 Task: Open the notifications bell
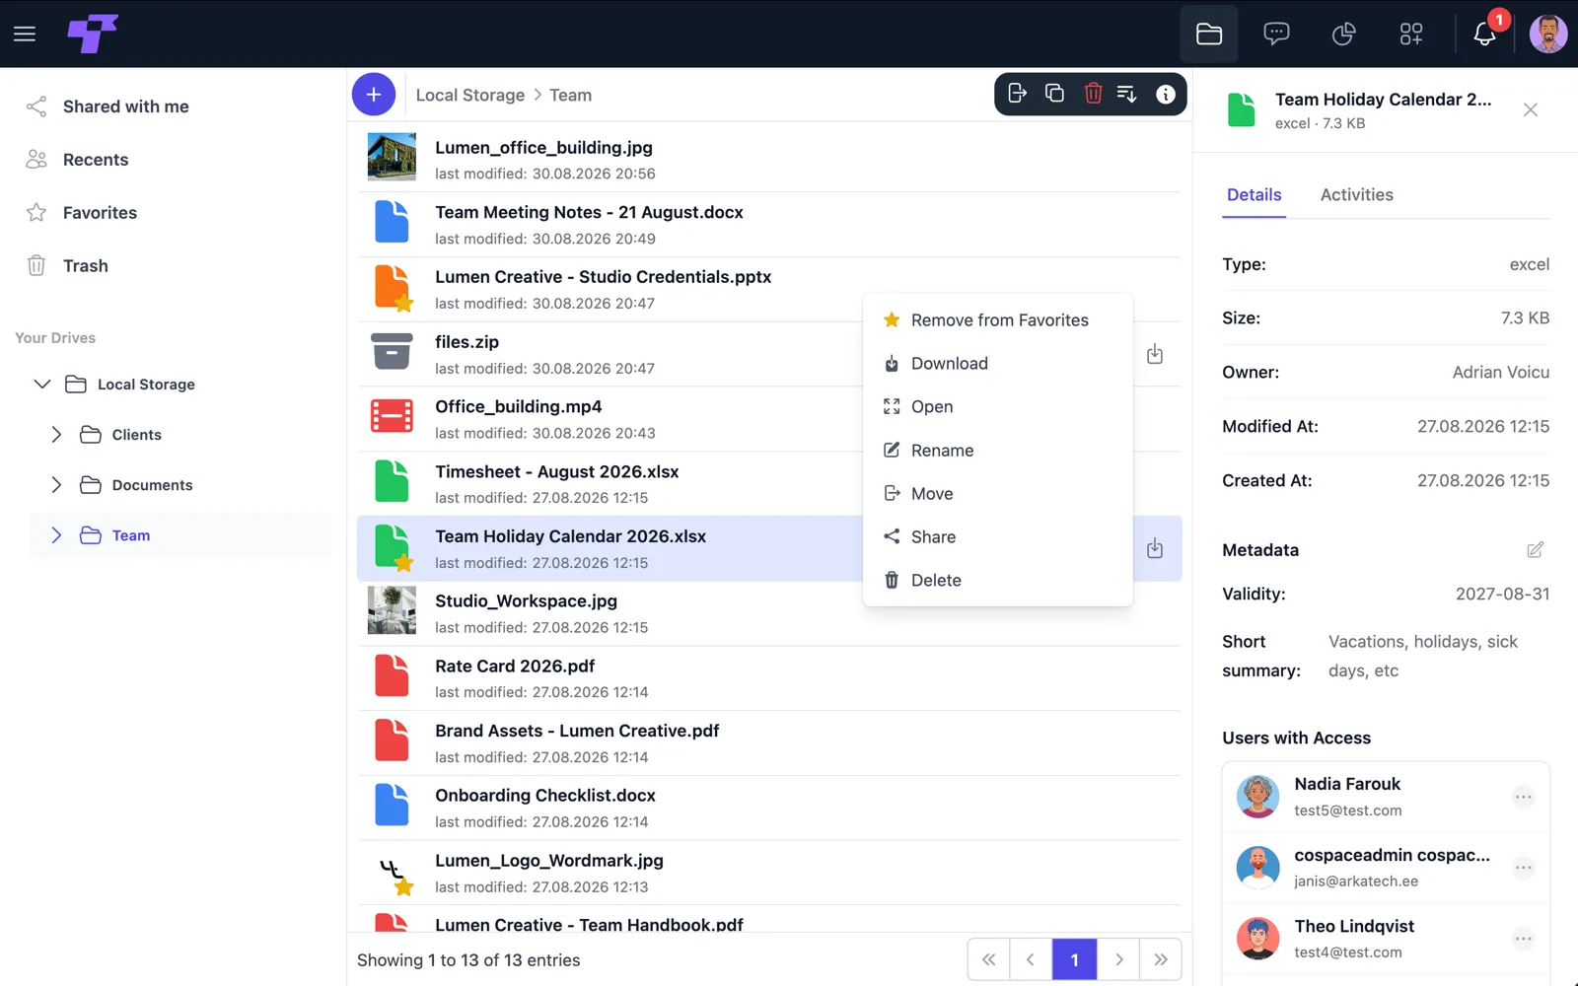(x=1484, y=34)
